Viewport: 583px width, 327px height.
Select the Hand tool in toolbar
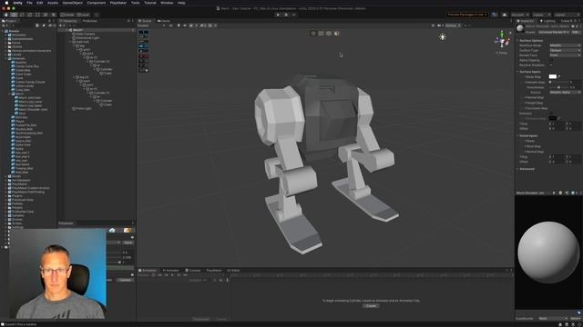point(6,15)
